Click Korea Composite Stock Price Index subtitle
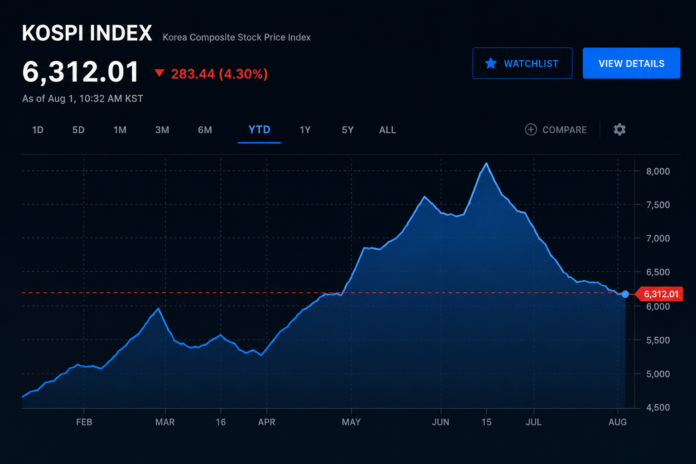This screenshot has height=464, width=696. click(237, 37)
